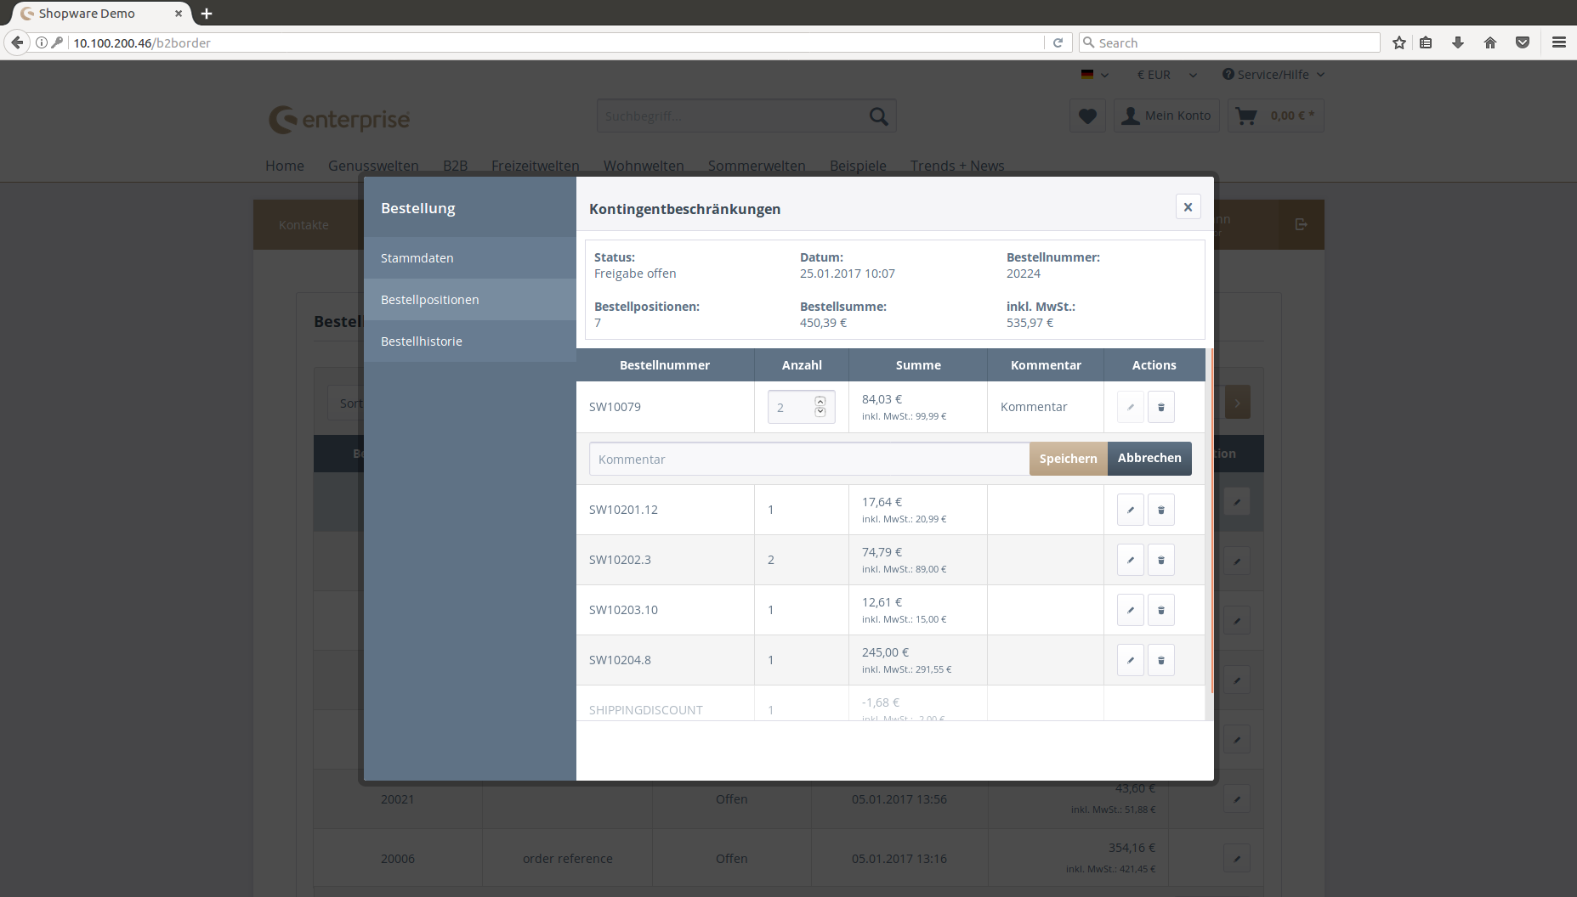Viewport: 1577px width, 897px height.
Task: Edit the SW10203.10 position with pencil icon
Action: pyautogui.click(x=1130, y=610)
